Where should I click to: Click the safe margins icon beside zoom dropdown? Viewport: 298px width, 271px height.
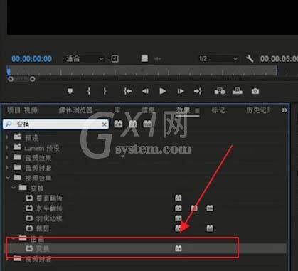115,58
